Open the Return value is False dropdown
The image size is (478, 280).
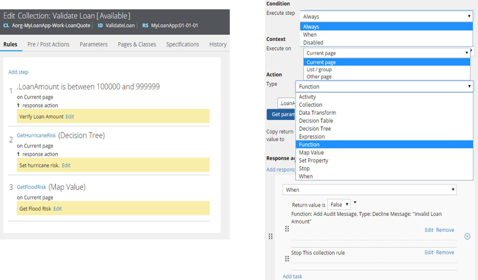tap(339, 205)
